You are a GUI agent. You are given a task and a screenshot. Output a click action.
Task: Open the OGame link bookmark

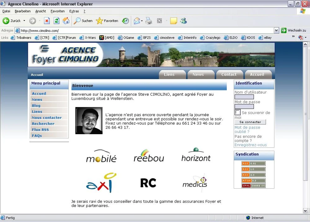[x=126, y=37]
